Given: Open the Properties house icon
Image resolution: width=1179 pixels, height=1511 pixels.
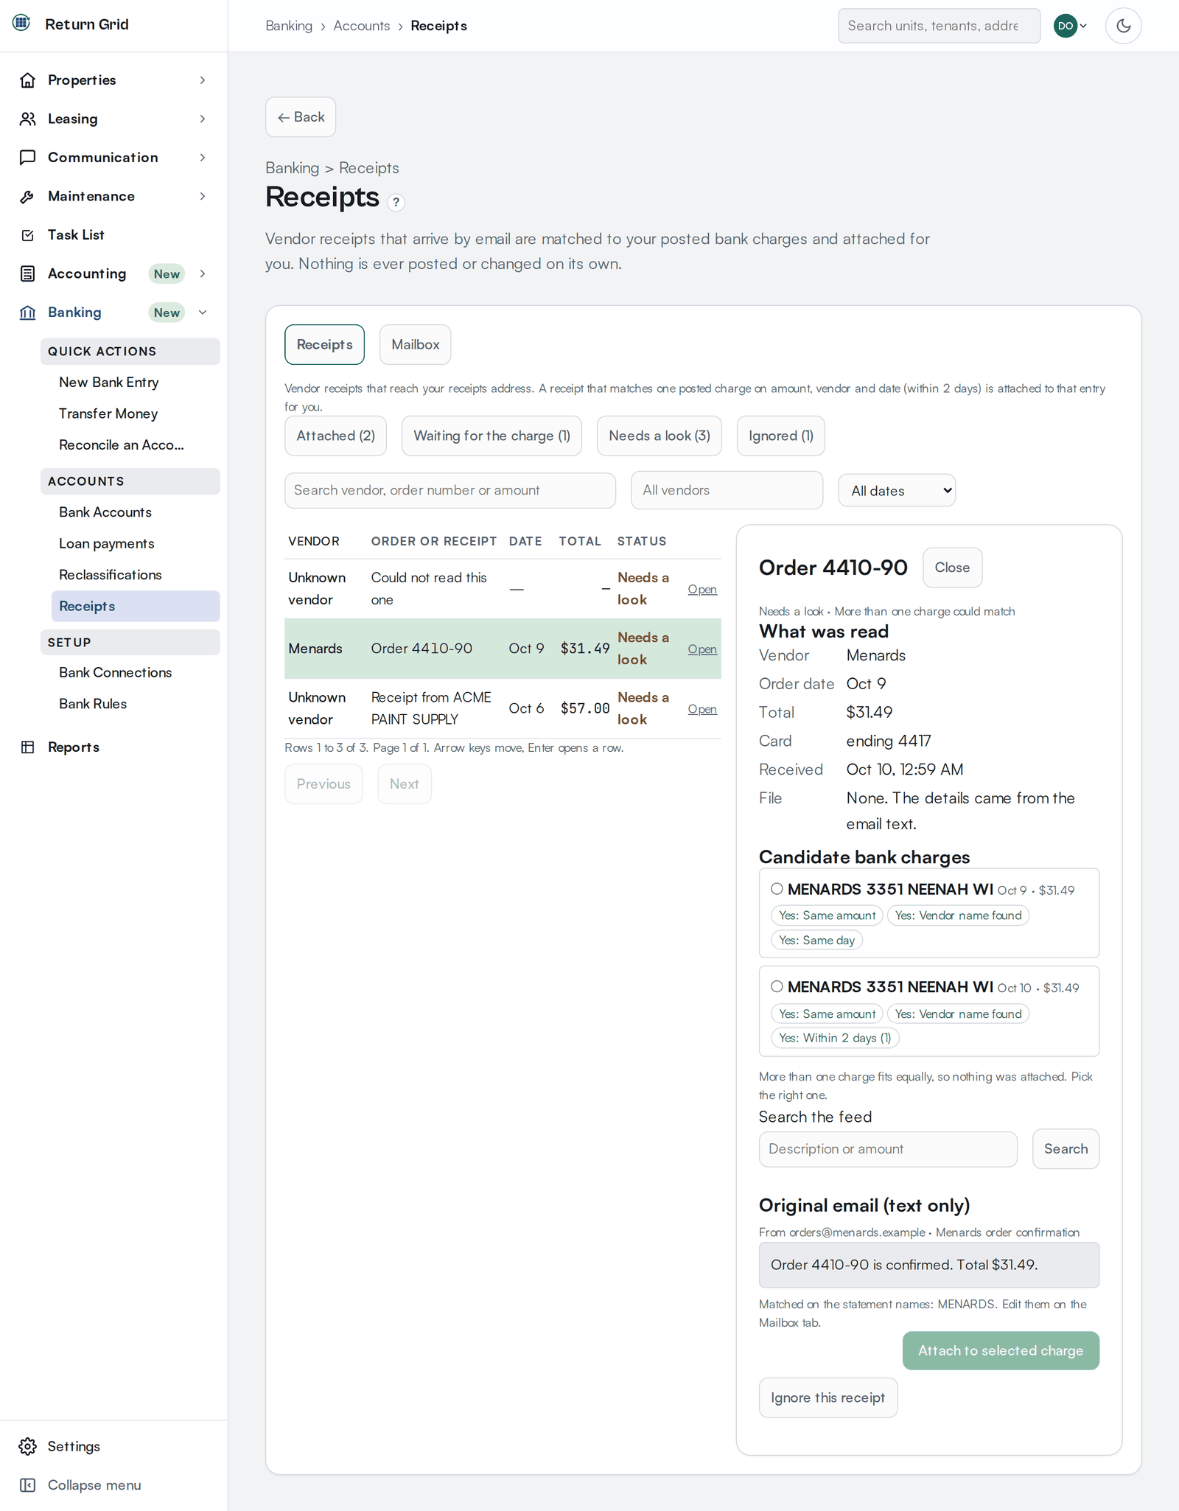Looking at the screenshot, I should pyautogui.click(x=28, y=80).
